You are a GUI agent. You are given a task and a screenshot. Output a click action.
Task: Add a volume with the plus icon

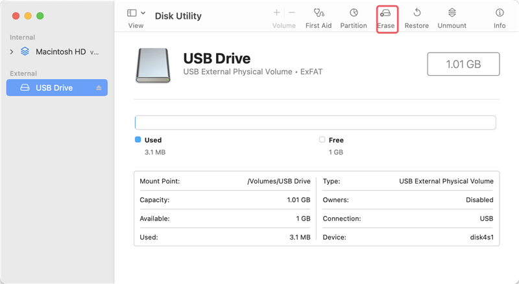[x=277, y=12]
